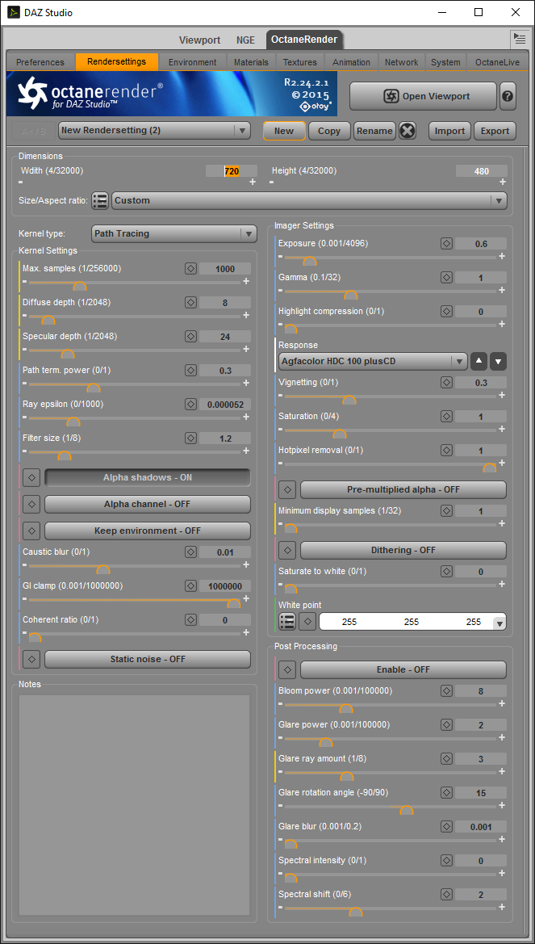Click the diamond icon beside Diffuse depth
The width and height of the screenshot is (535, 944).
pyautogui.click(x=190, y=302)
